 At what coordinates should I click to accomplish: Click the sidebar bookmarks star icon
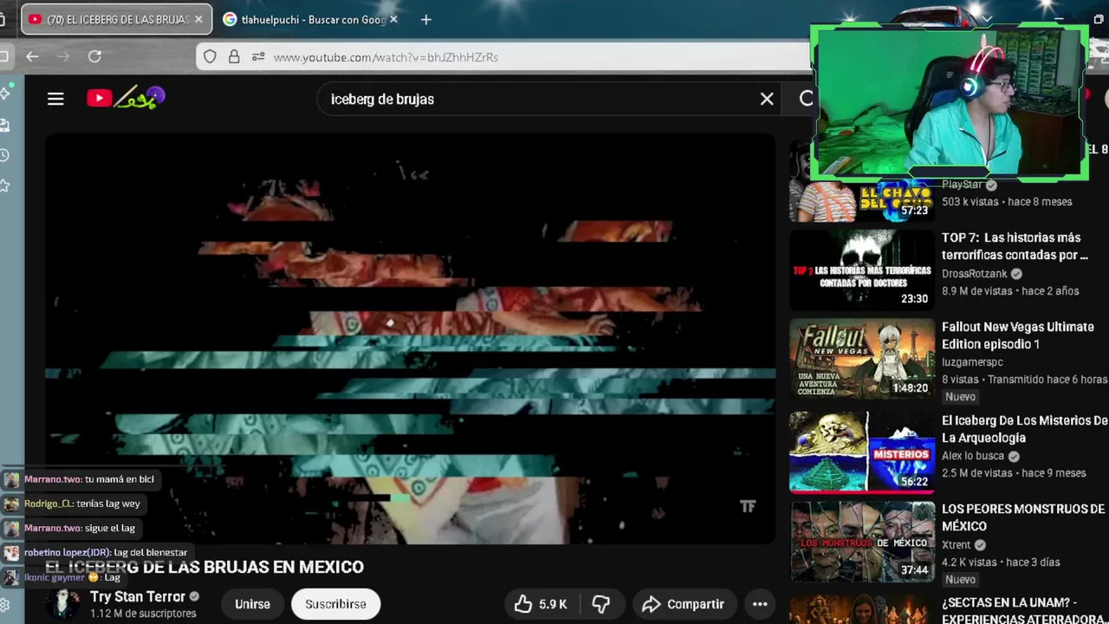(4, 185)
